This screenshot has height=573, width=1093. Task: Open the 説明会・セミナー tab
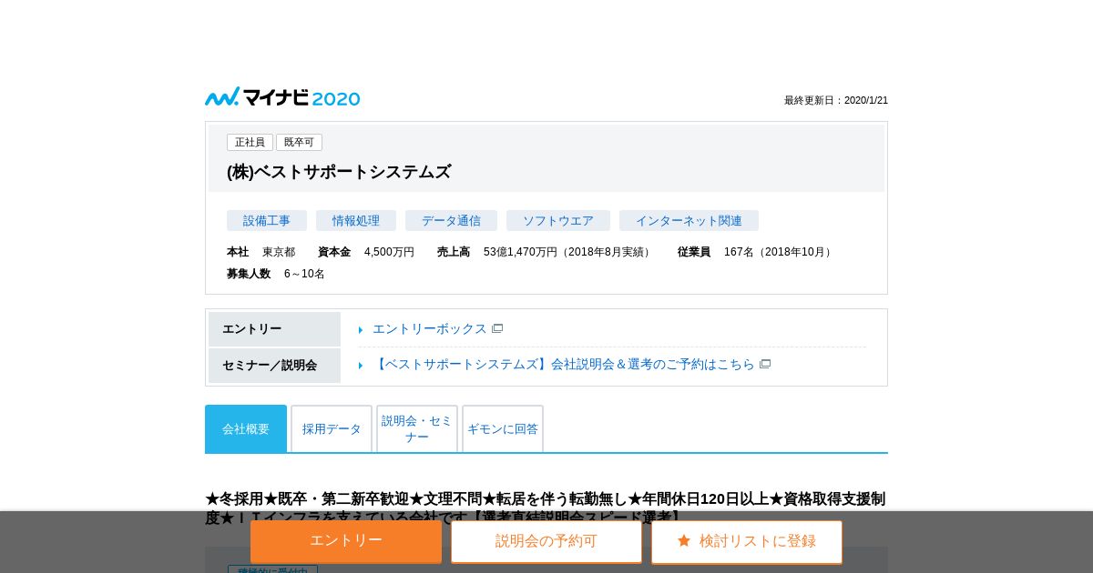click(x=417, y=428)
